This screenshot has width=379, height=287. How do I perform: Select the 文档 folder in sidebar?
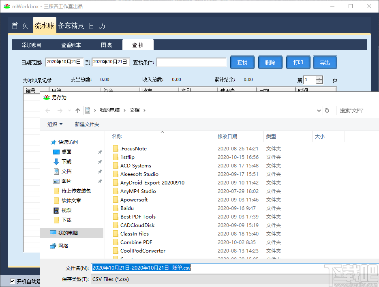click(x=66, y=171)
